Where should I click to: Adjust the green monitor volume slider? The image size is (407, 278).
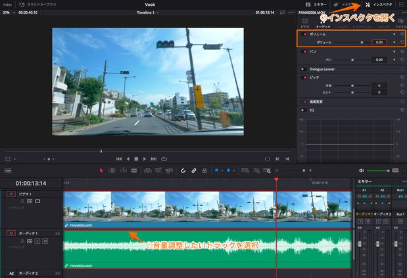(x=379, y=170)
